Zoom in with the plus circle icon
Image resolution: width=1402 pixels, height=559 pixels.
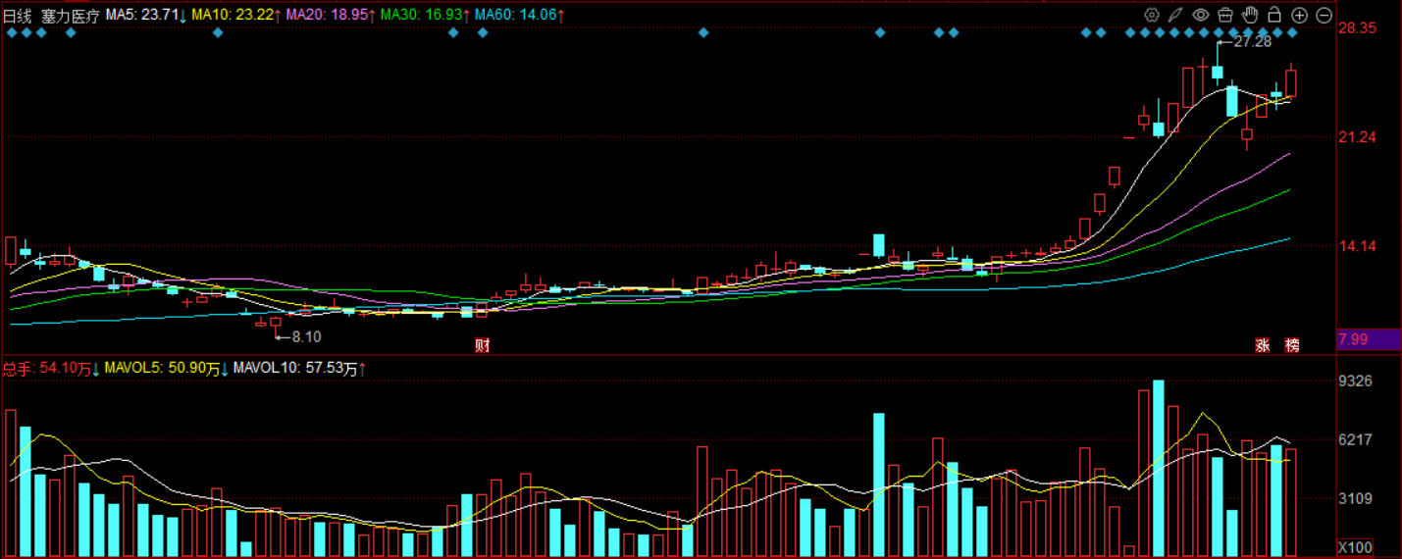click(x=1299, y=15)
